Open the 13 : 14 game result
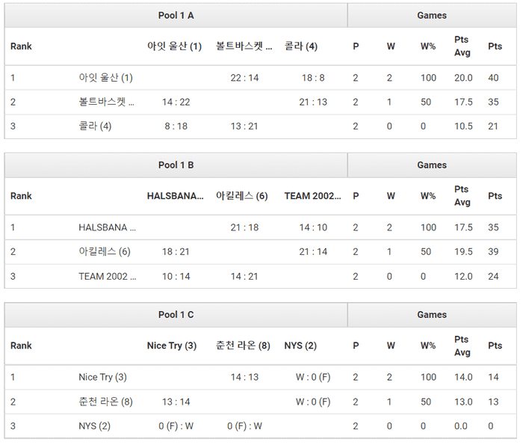 176,402
